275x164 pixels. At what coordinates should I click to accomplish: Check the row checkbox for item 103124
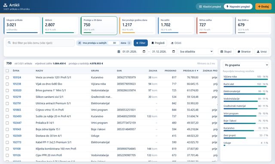point(7,77)
